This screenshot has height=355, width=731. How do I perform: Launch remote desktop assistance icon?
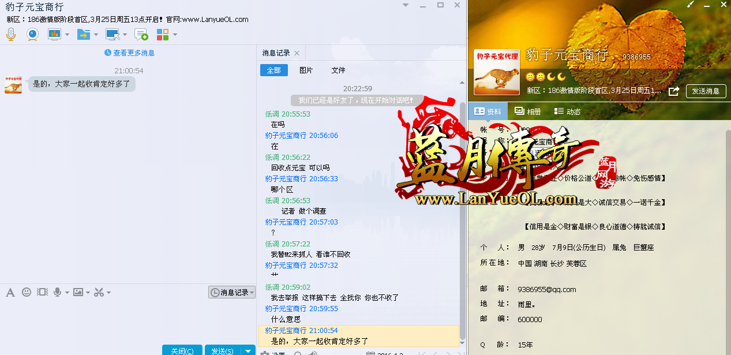tap(113, 34)
